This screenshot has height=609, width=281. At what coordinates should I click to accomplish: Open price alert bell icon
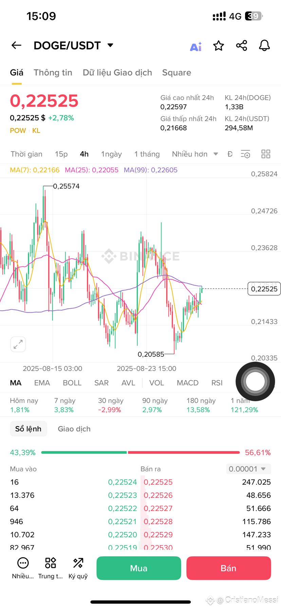click(264, 46)
